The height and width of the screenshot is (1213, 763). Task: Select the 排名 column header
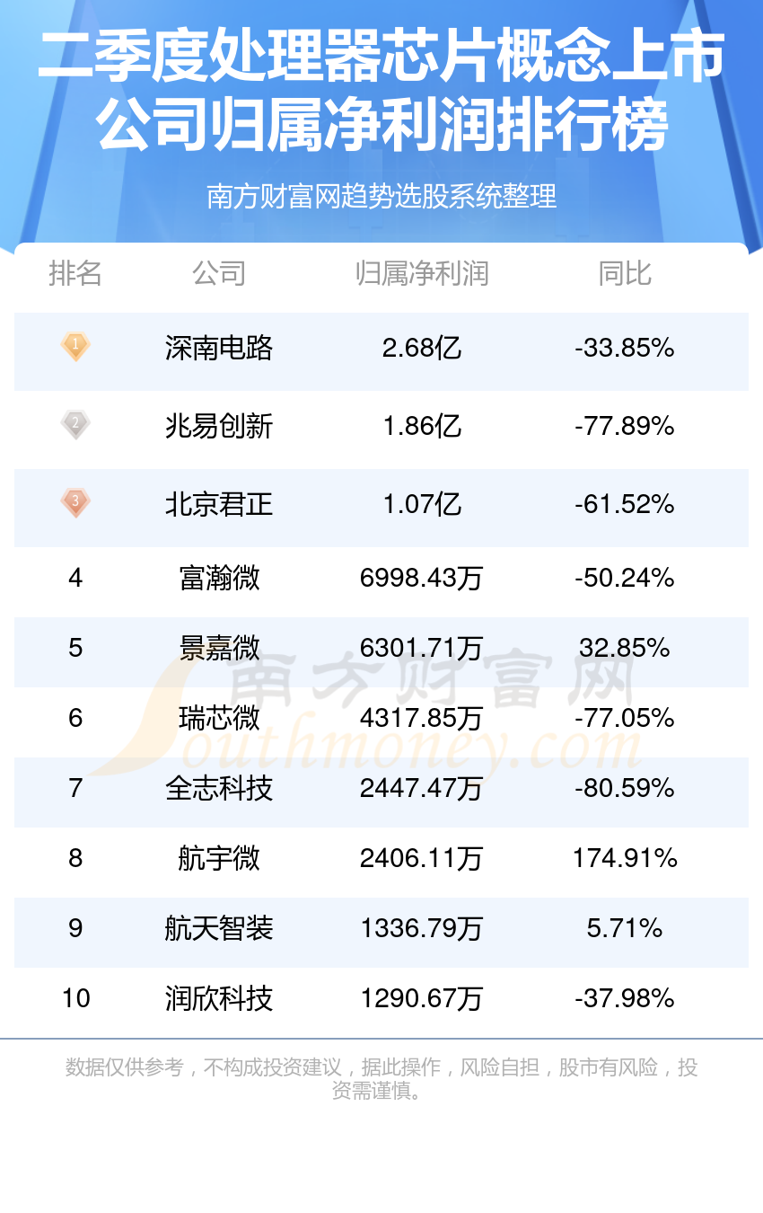(x=75, y=273)
